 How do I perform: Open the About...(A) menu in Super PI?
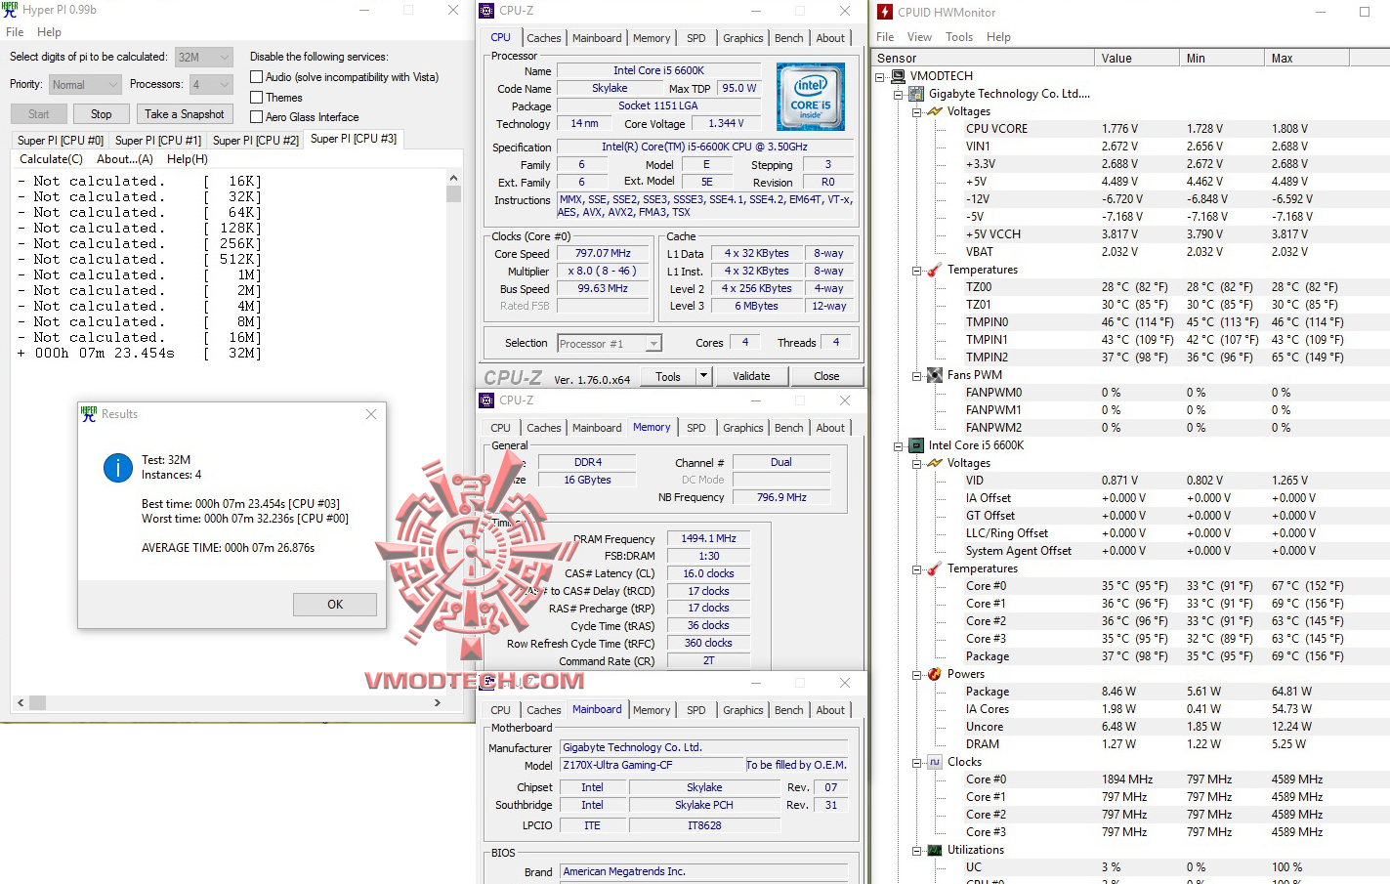[x=125, y=159]
